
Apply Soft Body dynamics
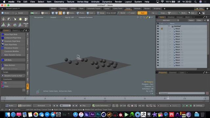(13, 60)
